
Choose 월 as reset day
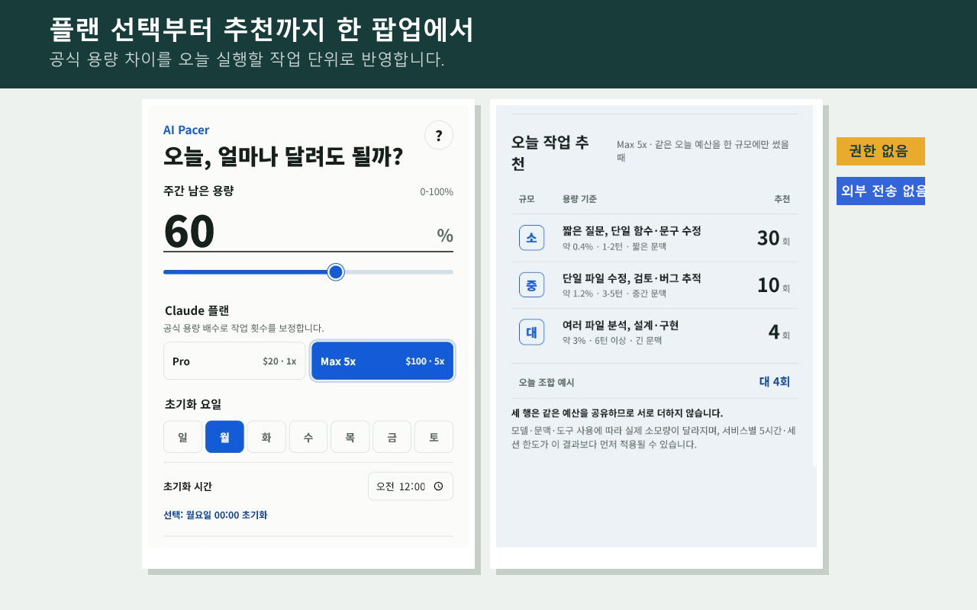[x=224, y=437]
